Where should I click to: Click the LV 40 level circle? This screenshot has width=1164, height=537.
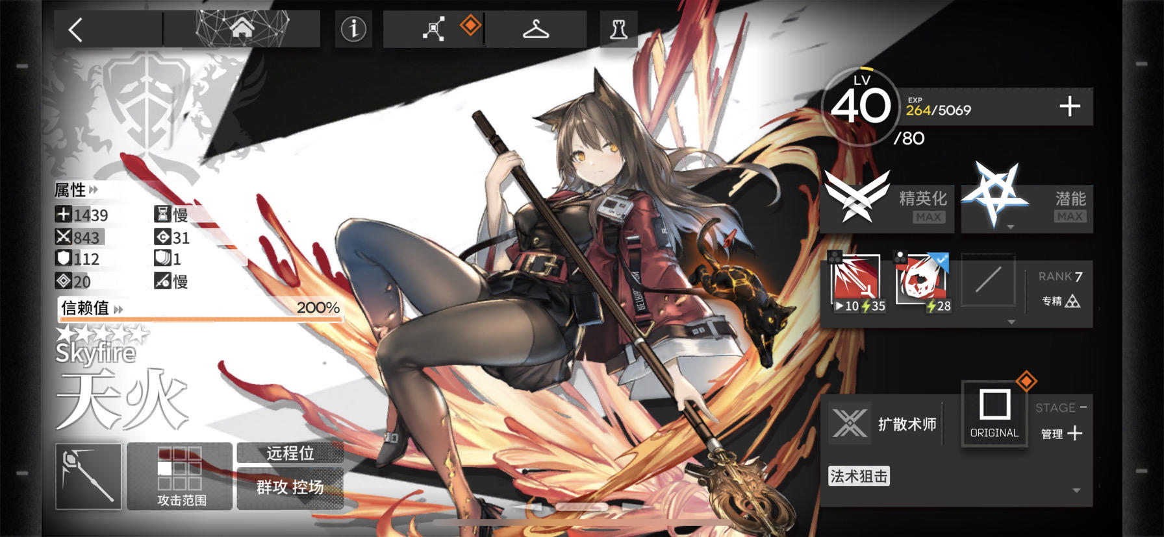[861, 106]
